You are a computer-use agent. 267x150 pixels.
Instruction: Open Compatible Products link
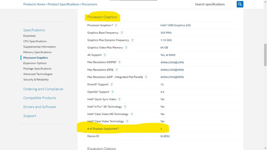[x=40, y=98]
